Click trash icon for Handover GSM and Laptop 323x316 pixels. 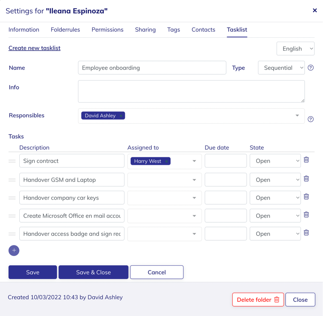[306, 179]
